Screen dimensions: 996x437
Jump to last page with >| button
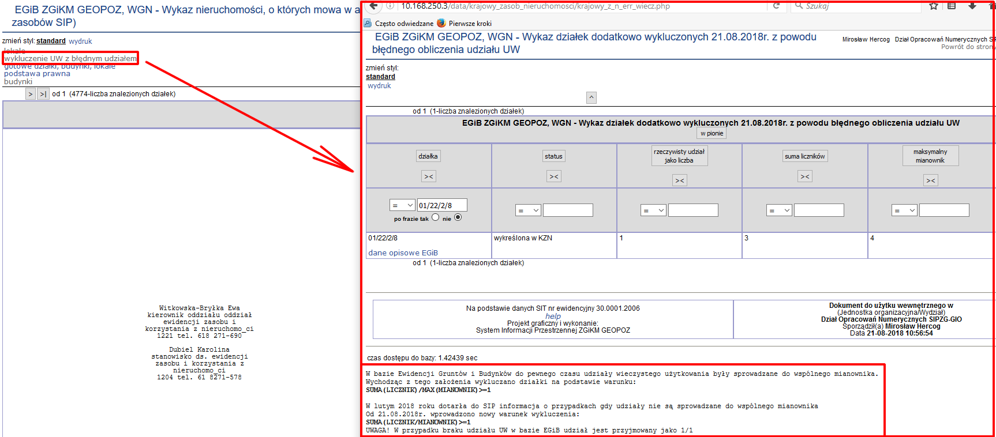click(43, 94)
